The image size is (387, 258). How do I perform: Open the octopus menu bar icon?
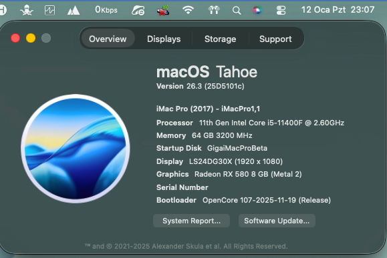[27, 11]
